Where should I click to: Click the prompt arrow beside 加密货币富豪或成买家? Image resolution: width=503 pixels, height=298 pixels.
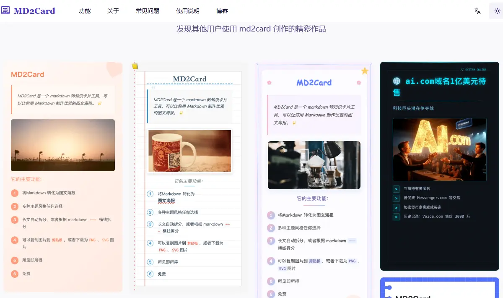click(x=396, y=207)
